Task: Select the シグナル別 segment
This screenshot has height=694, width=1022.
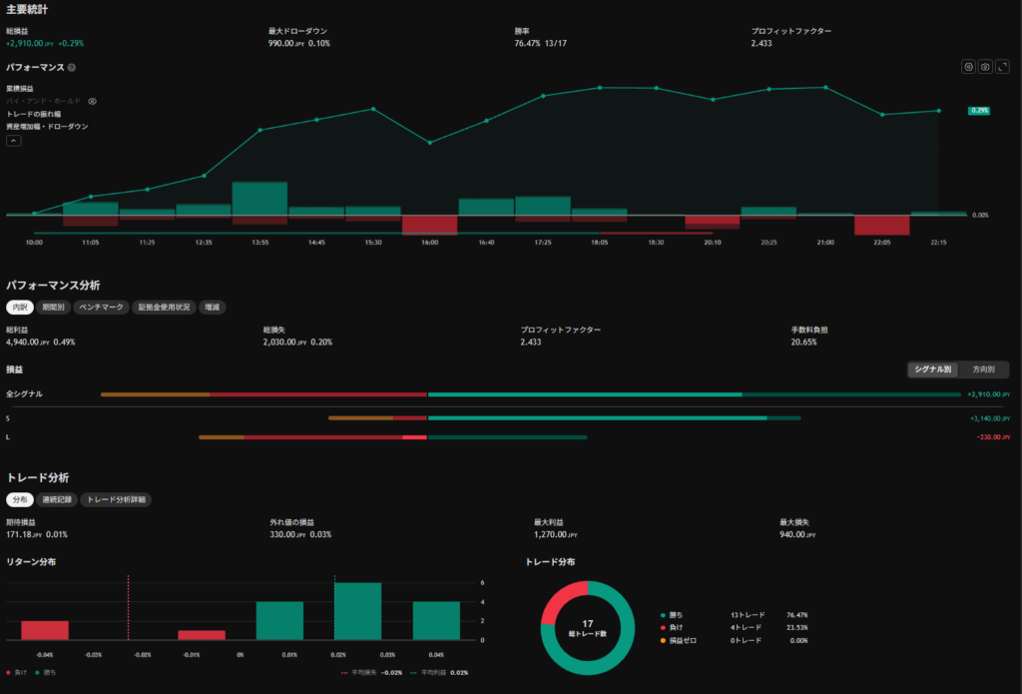Action: (x=933, y=369)
